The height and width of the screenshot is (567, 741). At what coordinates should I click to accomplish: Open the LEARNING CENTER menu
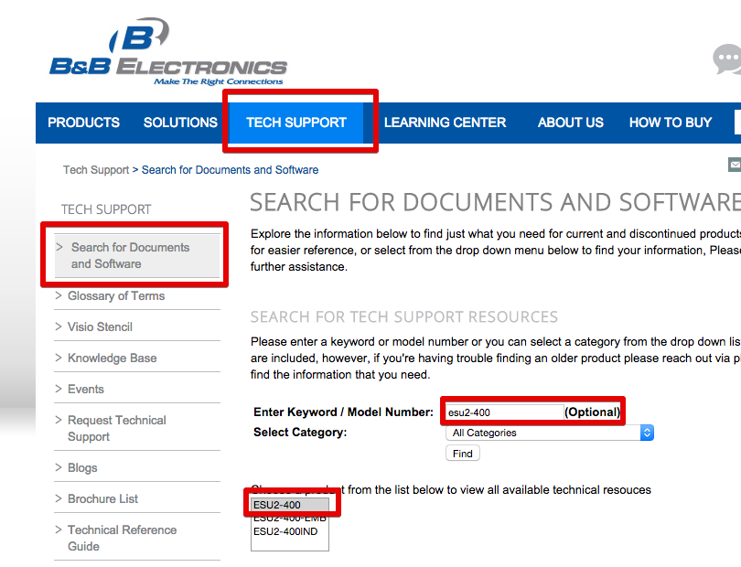pyautogui.click(x=445, y=123)
